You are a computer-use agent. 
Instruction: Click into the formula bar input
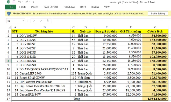pyautogui.click(x=111, y=21)
